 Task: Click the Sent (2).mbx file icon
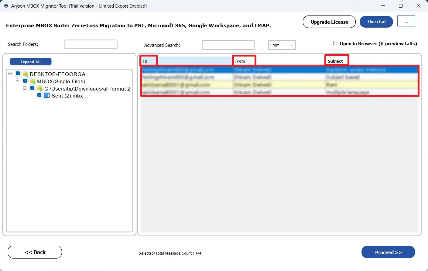(x=47, y=95)
